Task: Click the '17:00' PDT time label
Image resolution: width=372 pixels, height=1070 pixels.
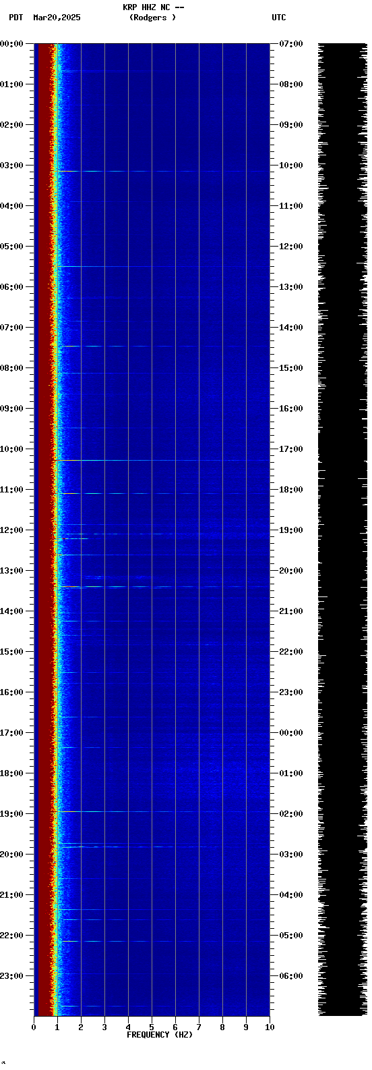Action: point(11,733)
